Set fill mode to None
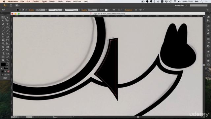The width and height of the screenshot is (211, 119). (x=8, y=71)
